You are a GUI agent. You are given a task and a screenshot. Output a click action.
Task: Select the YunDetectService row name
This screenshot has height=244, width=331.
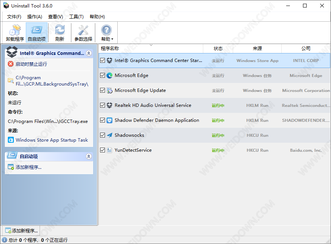click(x=133, y=150)
